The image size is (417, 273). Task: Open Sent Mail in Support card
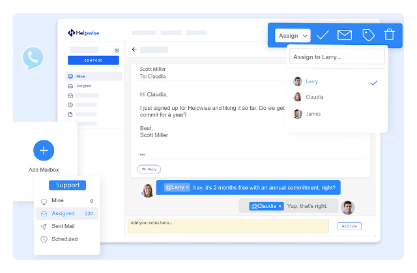pyautogui.click(x=67, y=226)
